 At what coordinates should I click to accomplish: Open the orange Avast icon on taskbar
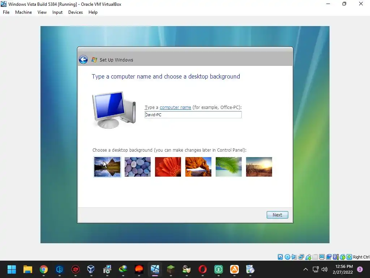point(235,269)
